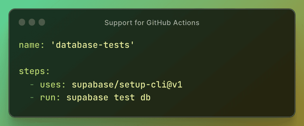
Task: Click the 'steps:' key
Action: 32,71
